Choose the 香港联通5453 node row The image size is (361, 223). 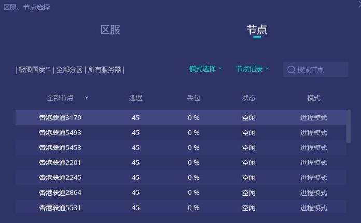60,148
